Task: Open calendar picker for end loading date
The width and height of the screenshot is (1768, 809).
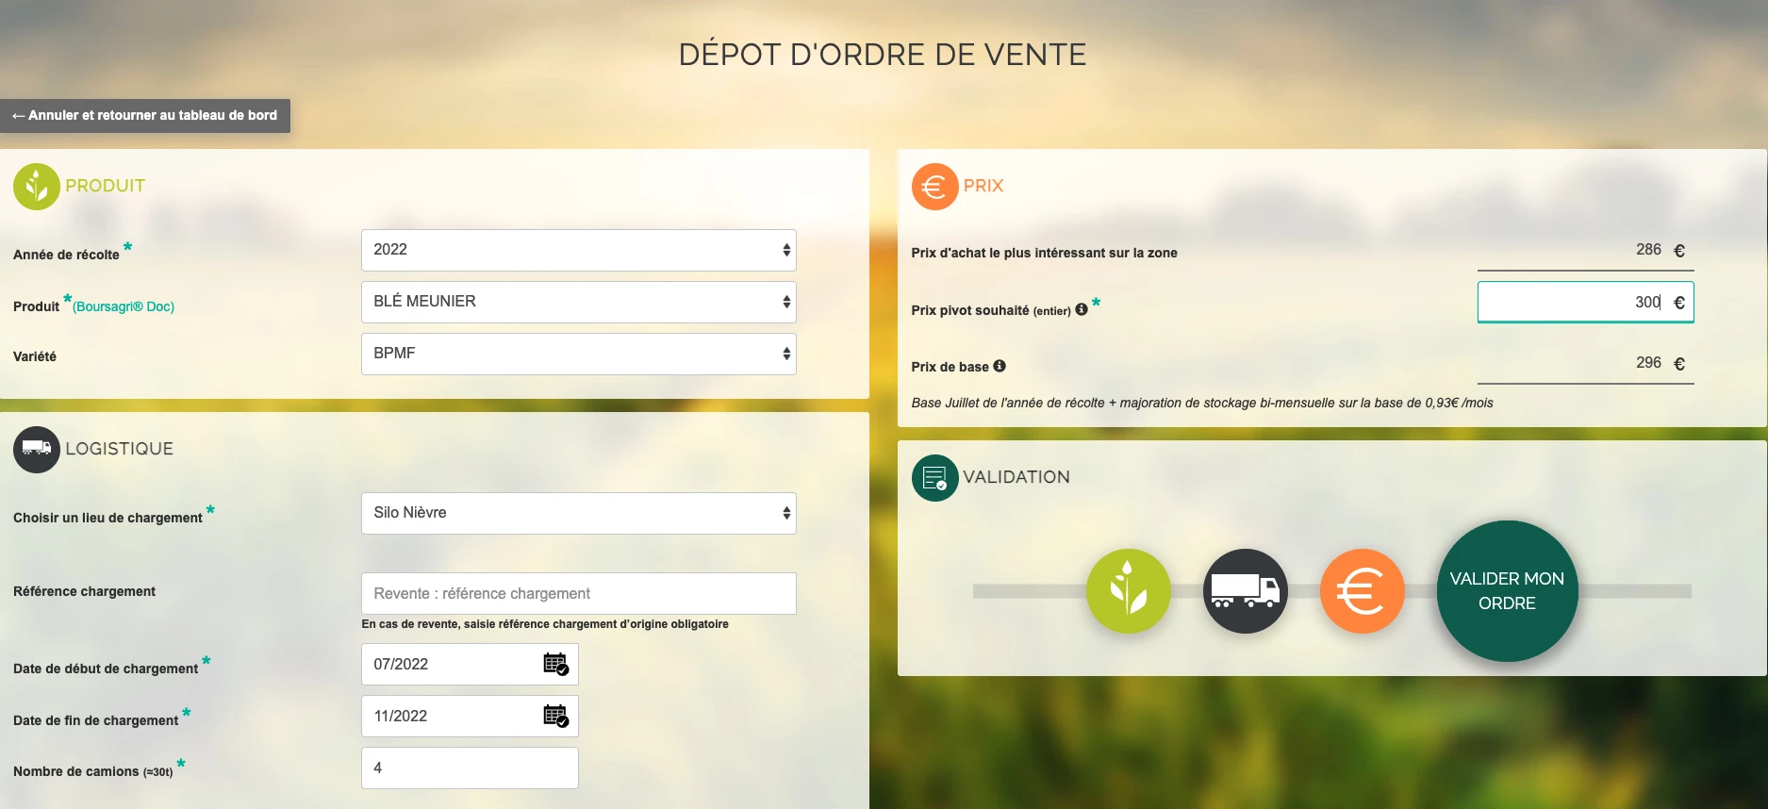Action: [x=555, y=717]
